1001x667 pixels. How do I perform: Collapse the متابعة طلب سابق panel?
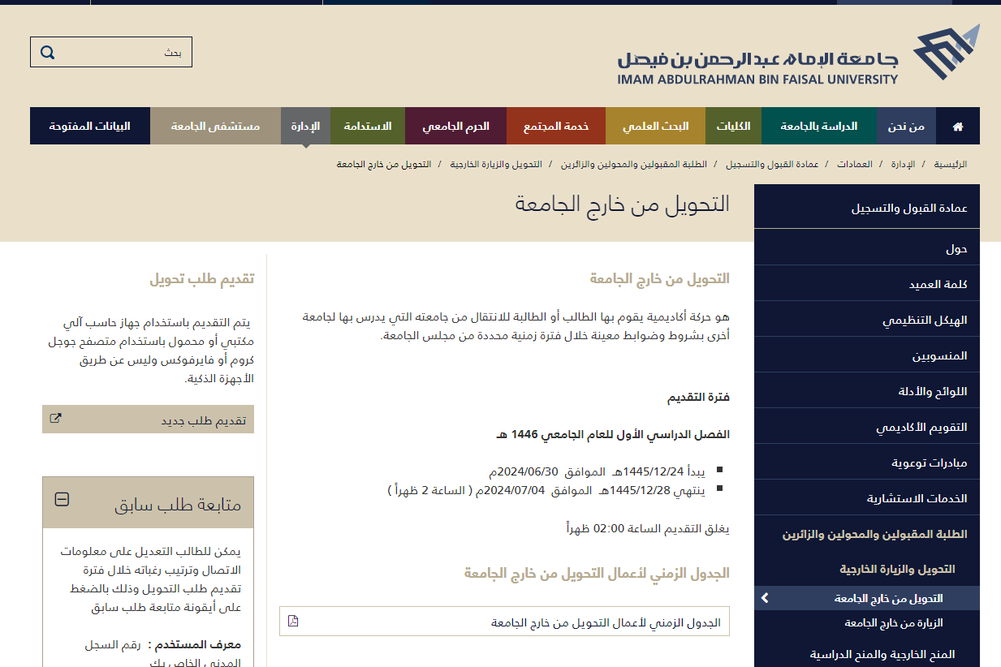pos(62,500)
